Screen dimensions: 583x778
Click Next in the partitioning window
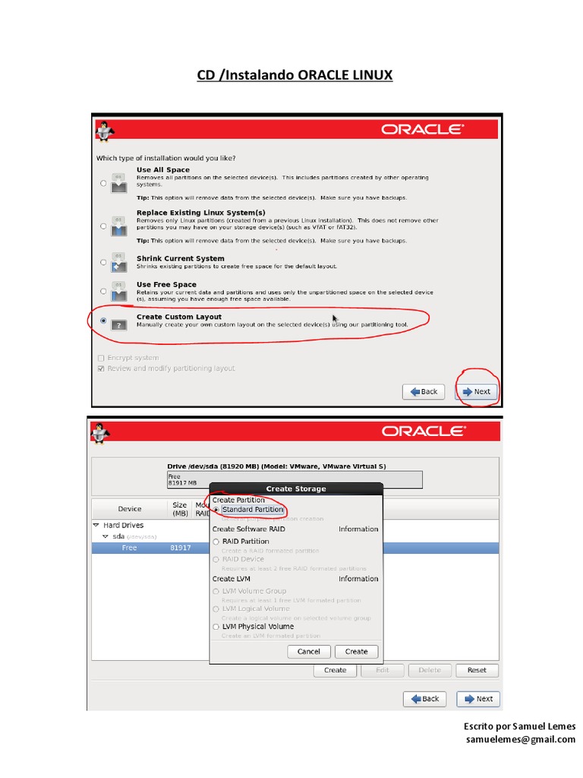point(478,699)
